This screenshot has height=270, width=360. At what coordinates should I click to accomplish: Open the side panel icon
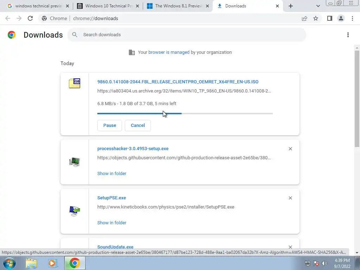[x=330, y=18]
